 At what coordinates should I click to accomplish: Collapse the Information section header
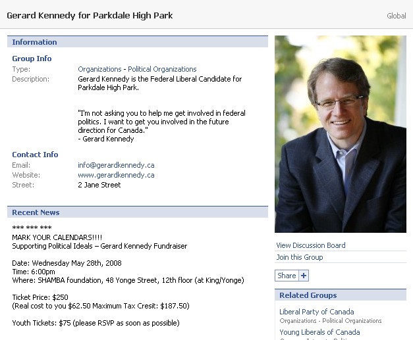click(34, 42)
